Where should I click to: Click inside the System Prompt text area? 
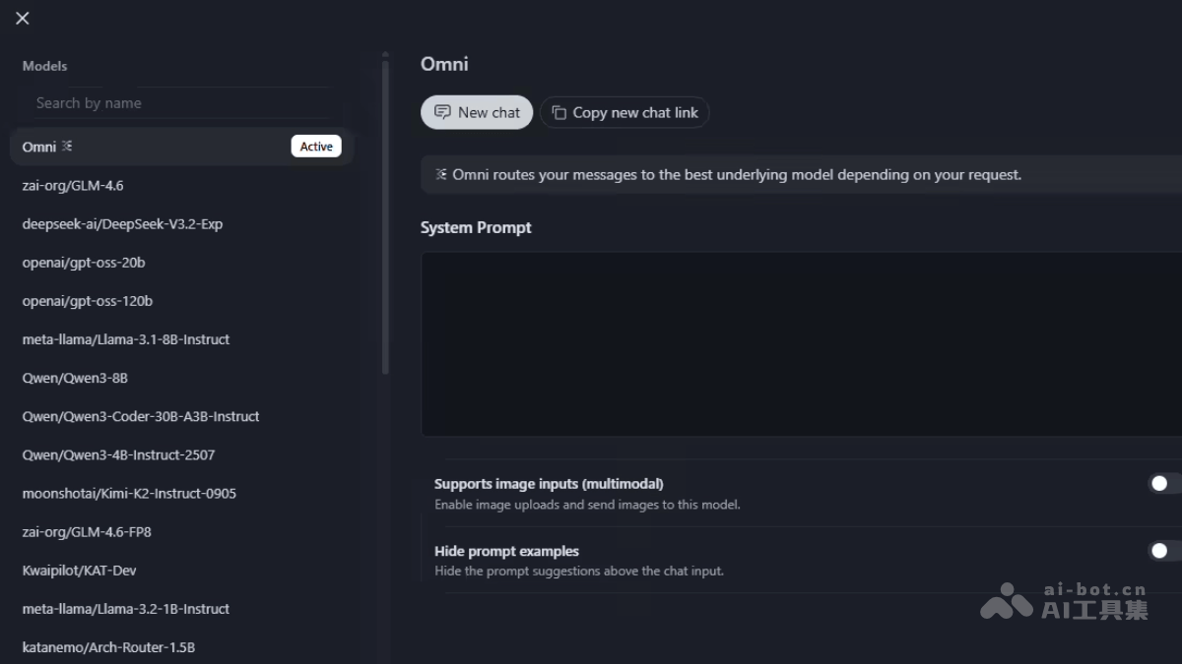(x=800, y=343)
